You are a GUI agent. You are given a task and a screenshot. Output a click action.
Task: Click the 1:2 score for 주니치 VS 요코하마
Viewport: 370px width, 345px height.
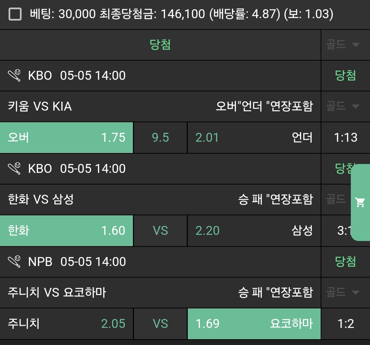[345, 324]
